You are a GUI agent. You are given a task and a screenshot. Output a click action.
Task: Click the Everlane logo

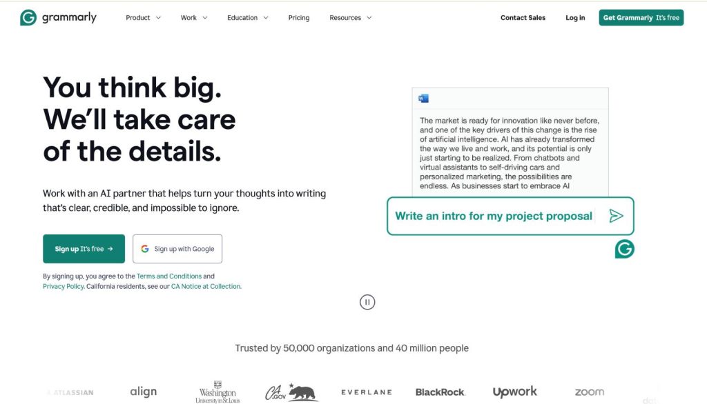(366, 392)
